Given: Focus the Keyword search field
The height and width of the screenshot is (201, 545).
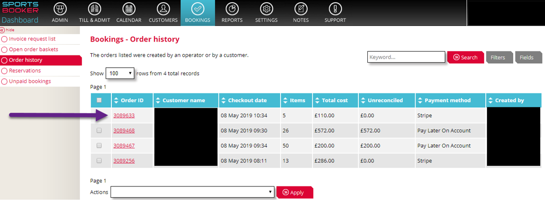Looking at the screenshot, I should click(406, 57).
